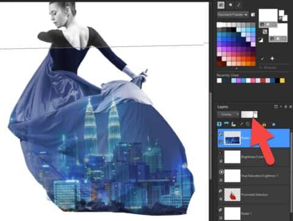Click the fifth, dark green icon in the Layers toolbar

pos(248,124)
